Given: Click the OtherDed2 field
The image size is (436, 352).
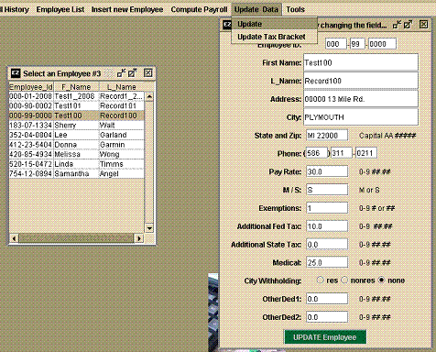Looking at the screenshot, I should coord(327,317).
